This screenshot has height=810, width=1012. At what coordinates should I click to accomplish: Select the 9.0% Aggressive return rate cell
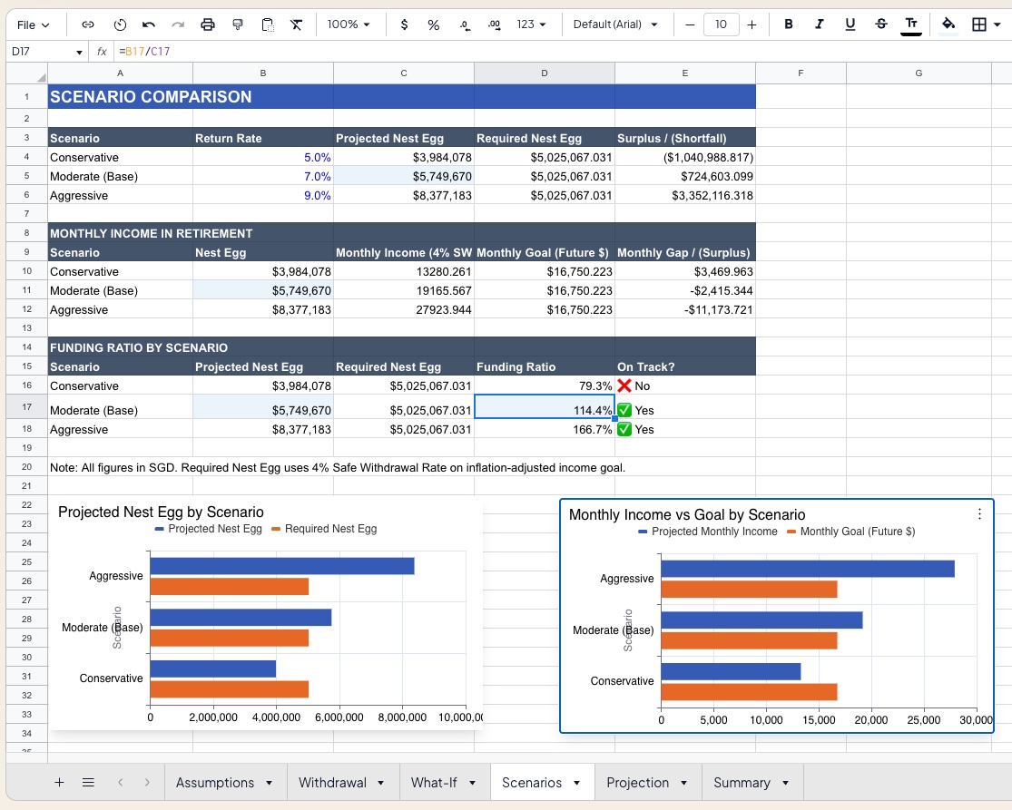[262, 195]
